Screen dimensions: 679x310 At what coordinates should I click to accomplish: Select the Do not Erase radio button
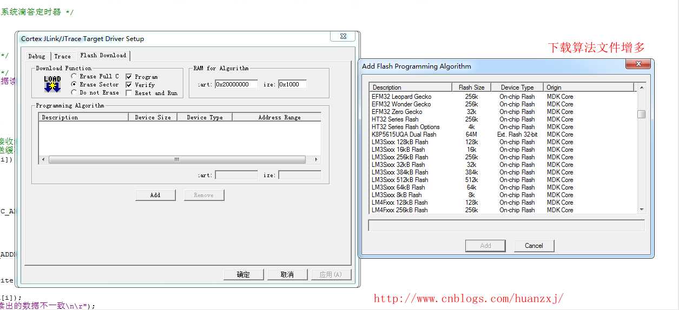[x=95, y=92]
